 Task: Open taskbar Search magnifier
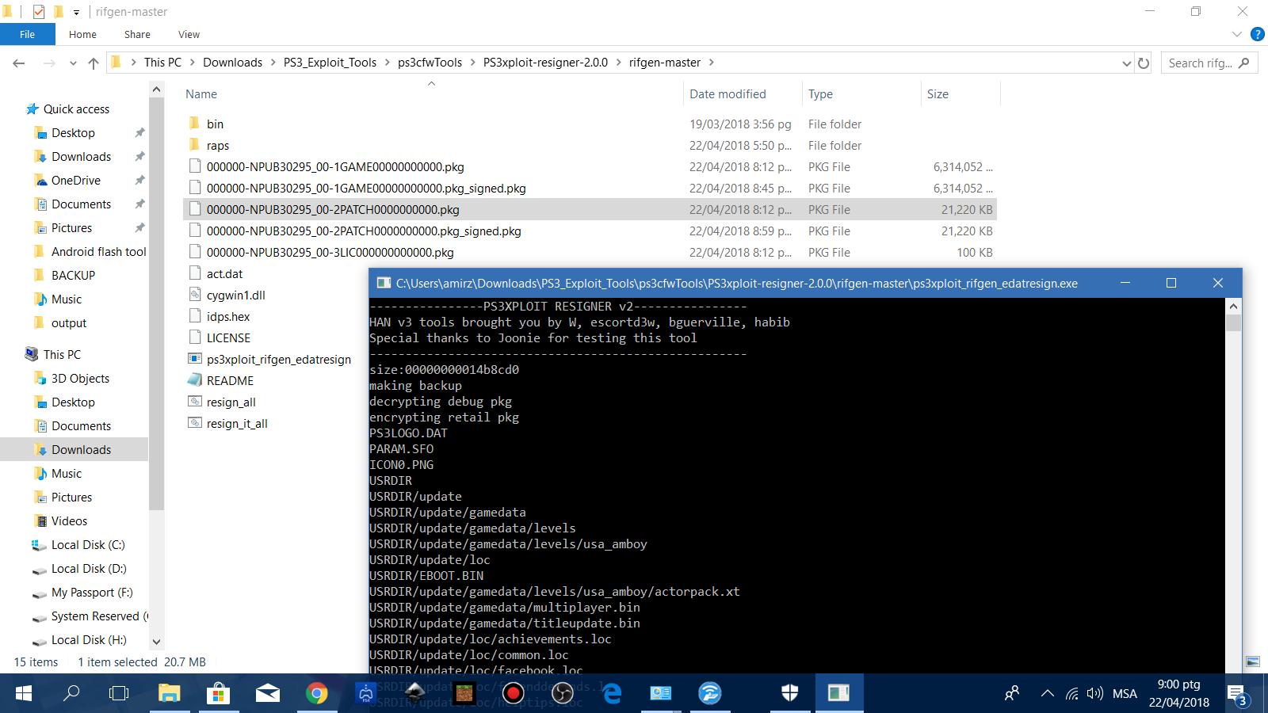coord(71,693)
